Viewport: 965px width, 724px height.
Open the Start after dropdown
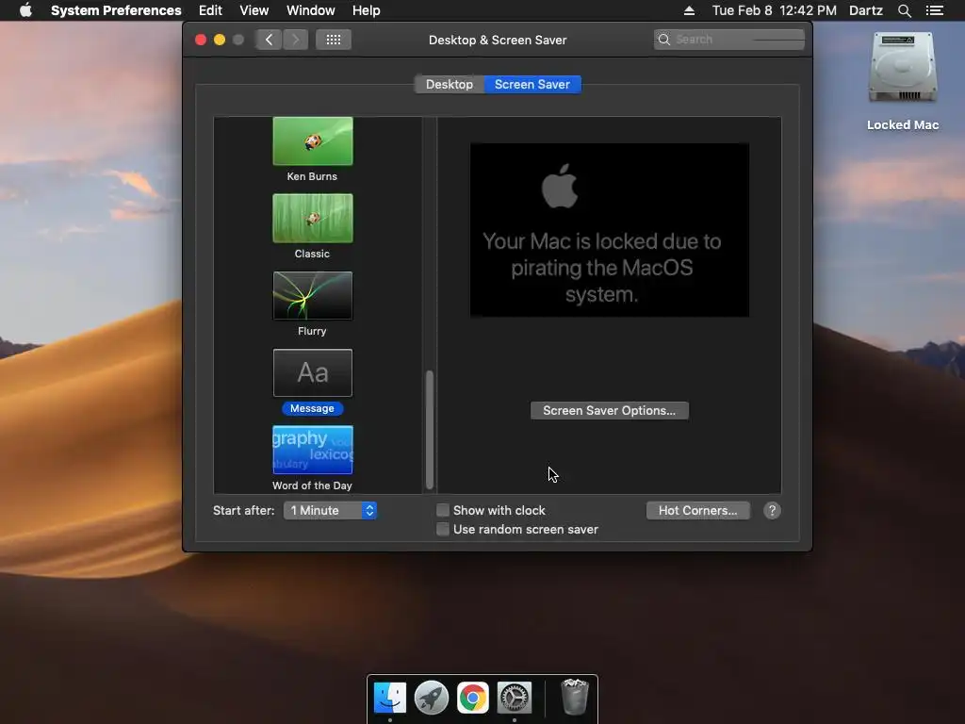pos(330,510)
